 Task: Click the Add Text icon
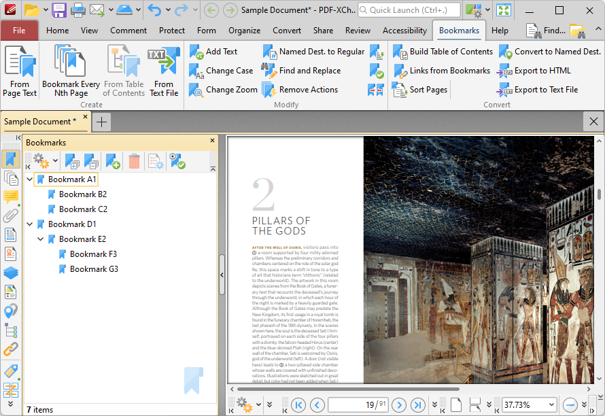coord(196,52)
